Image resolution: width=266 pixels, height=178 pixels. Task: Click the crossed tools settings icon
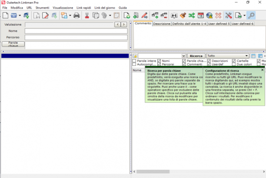click(x=229, y=16)
